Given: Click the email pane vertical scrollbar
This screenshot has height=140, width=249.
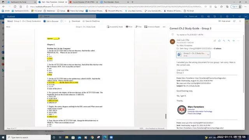Looking at the screenshot, I should [243, 63].
